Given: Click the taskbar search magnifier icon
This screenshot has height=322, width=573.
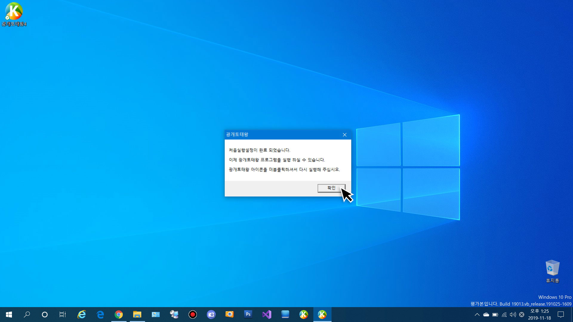Looking at the screenshot, I should pyautogui.click(x=27, y=315).
